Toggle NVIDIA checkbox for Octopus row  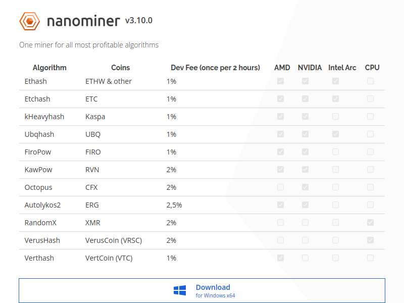coord(305,187)
